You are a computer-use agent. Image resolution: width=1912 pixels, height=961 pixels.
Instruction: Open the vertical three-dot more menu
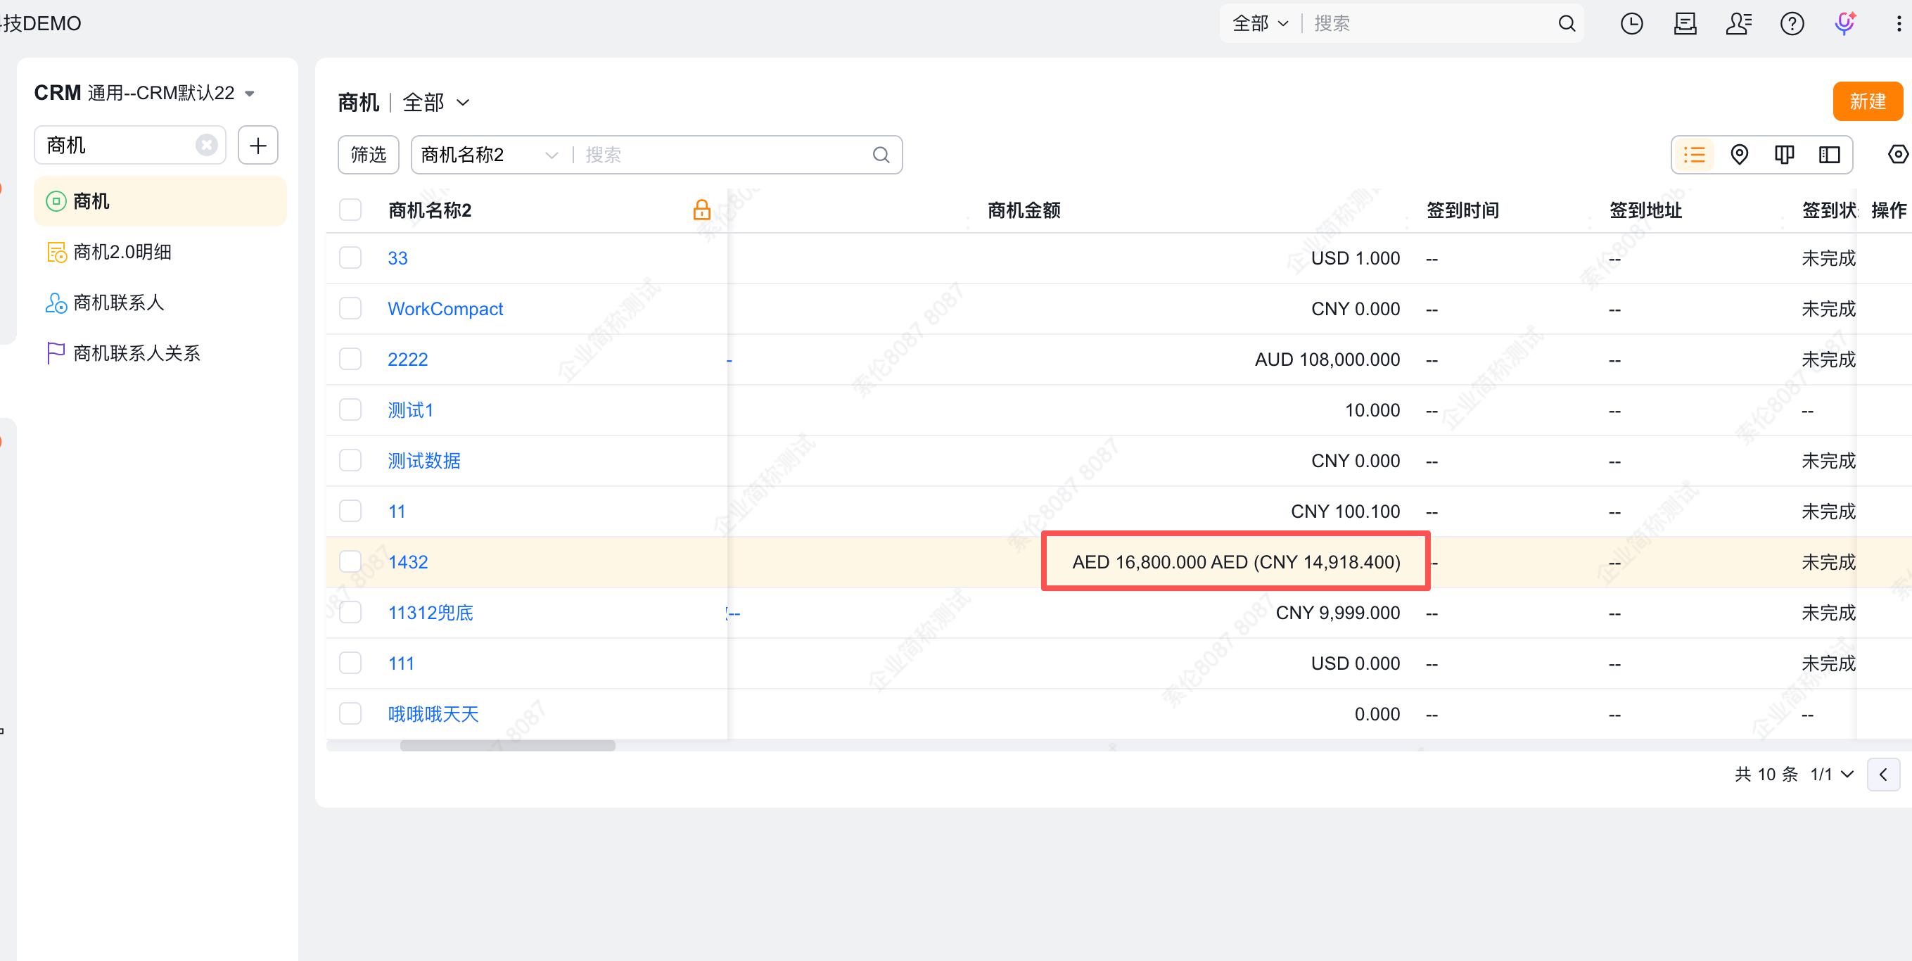pyautogui.click(x=1899, y=24)
